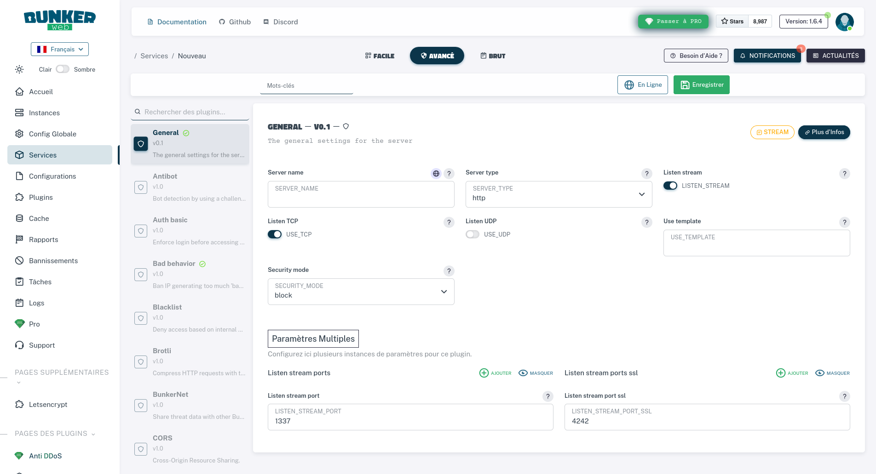Toggle the USE_TCP switch off
The height and width of the screenshot is (474, 876).
pos(274,234)
